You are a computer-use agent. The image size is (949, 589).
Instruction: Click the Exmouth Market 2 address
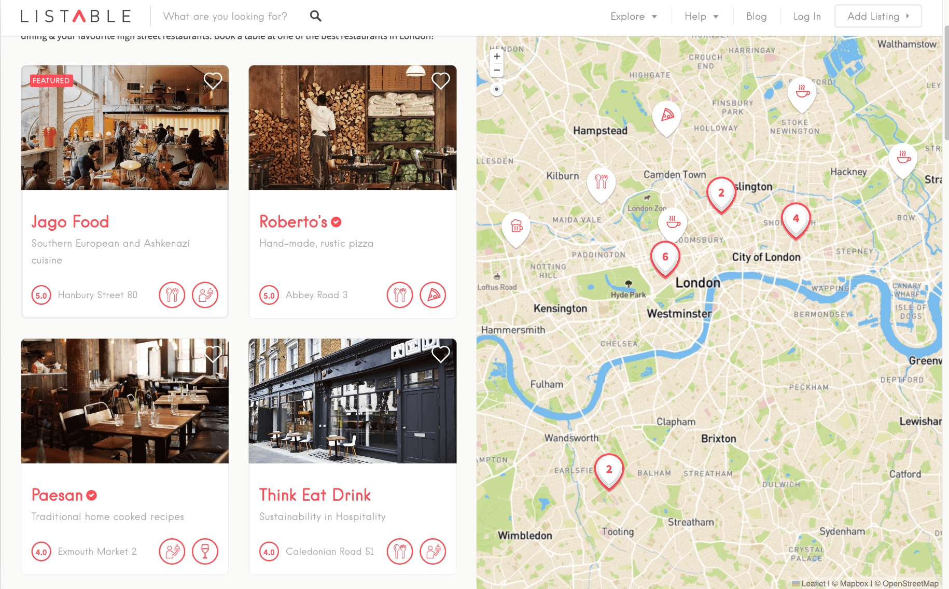point(97,552)
